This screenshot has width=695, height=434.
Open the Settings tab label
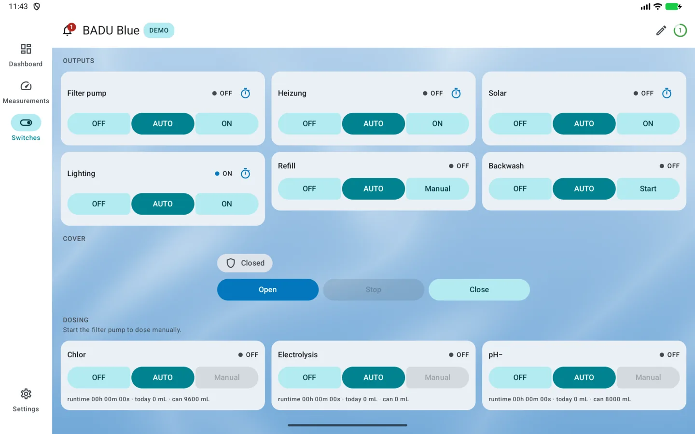click(26, 409)
